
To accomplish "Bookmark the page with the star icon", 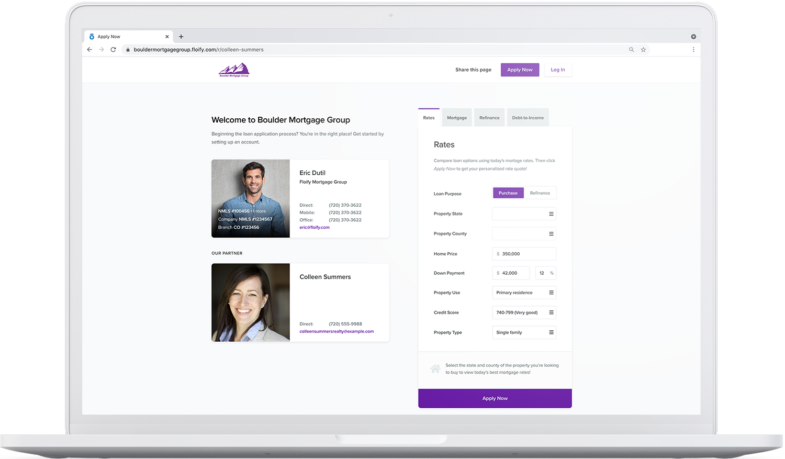I will (643, 50).
